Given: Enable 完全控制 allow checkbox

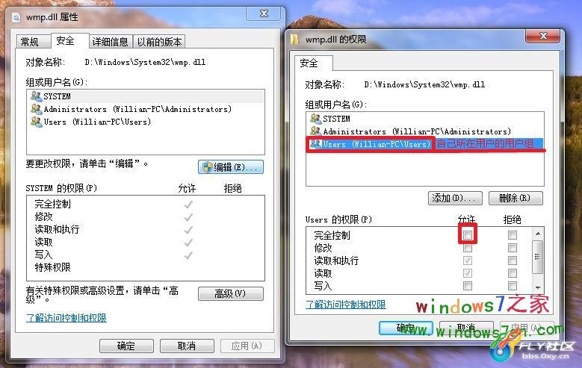Looking at the screenshot, I should (x=467, y=235).
